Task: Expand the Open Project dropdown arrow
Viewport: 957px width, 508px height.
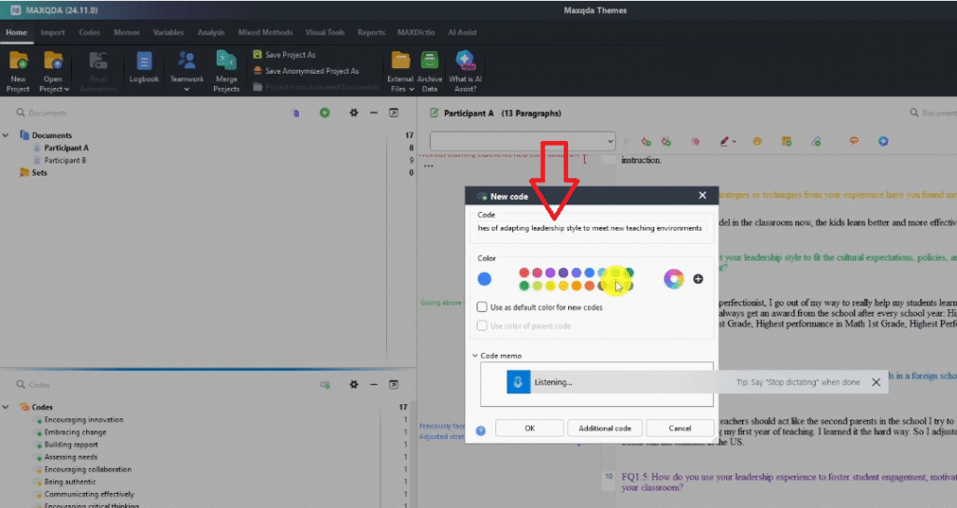Action: point(67,90)
